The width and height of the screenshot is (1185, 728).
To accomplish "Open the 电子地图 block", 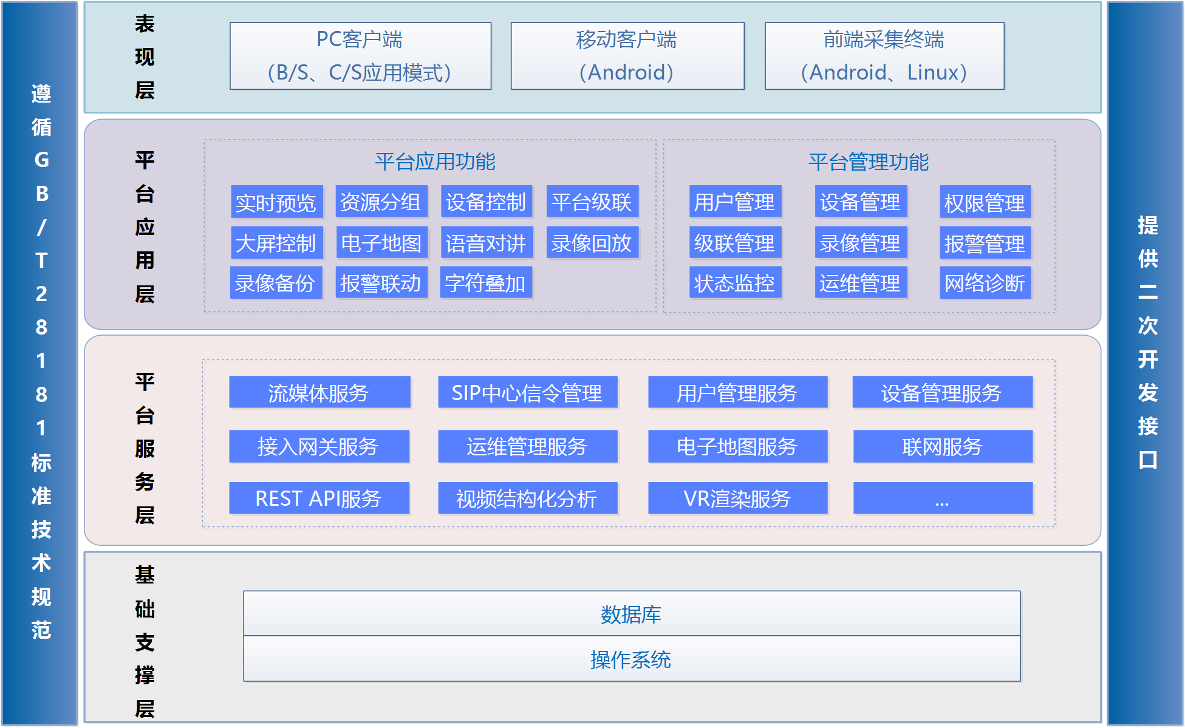I will coord(381,243).
